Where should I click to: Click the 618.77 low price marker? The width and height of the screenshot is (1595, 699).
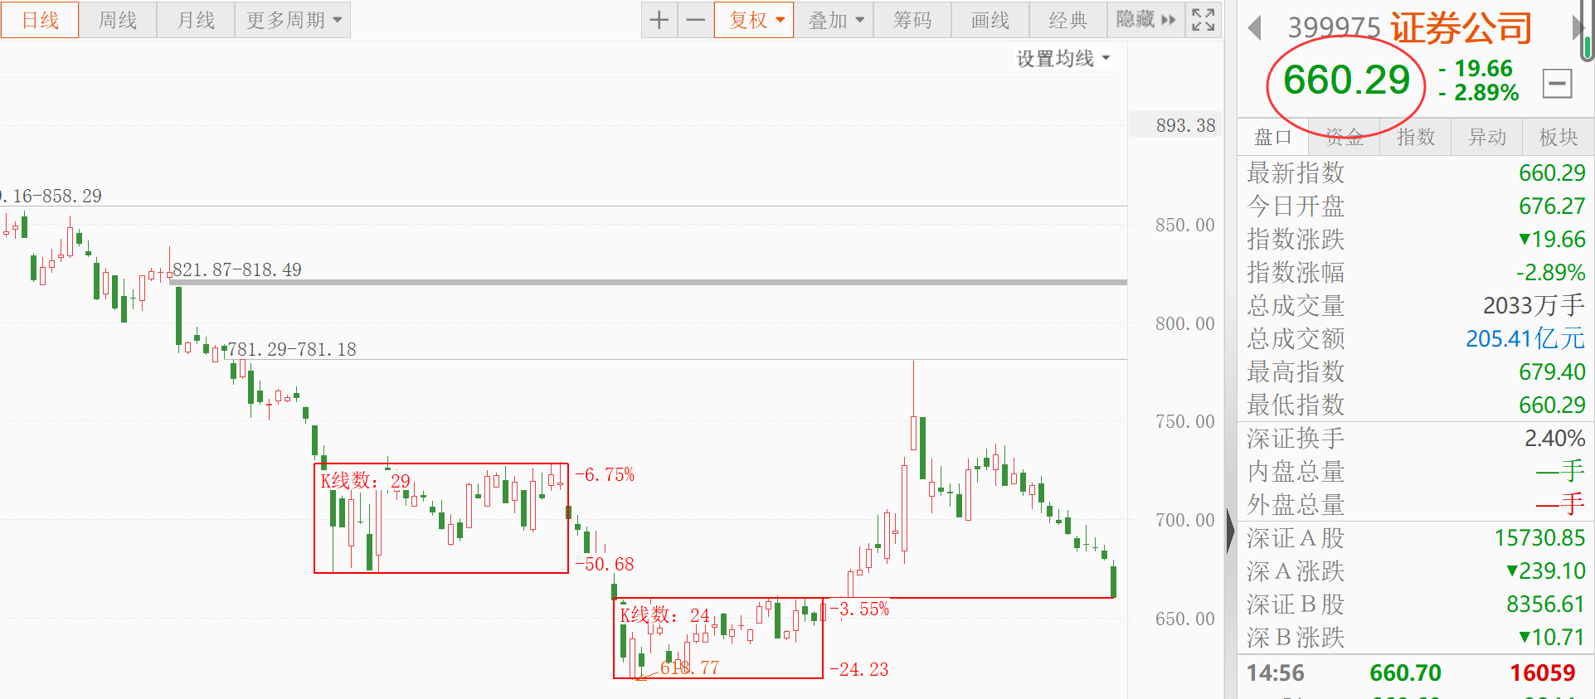point(689,667)
